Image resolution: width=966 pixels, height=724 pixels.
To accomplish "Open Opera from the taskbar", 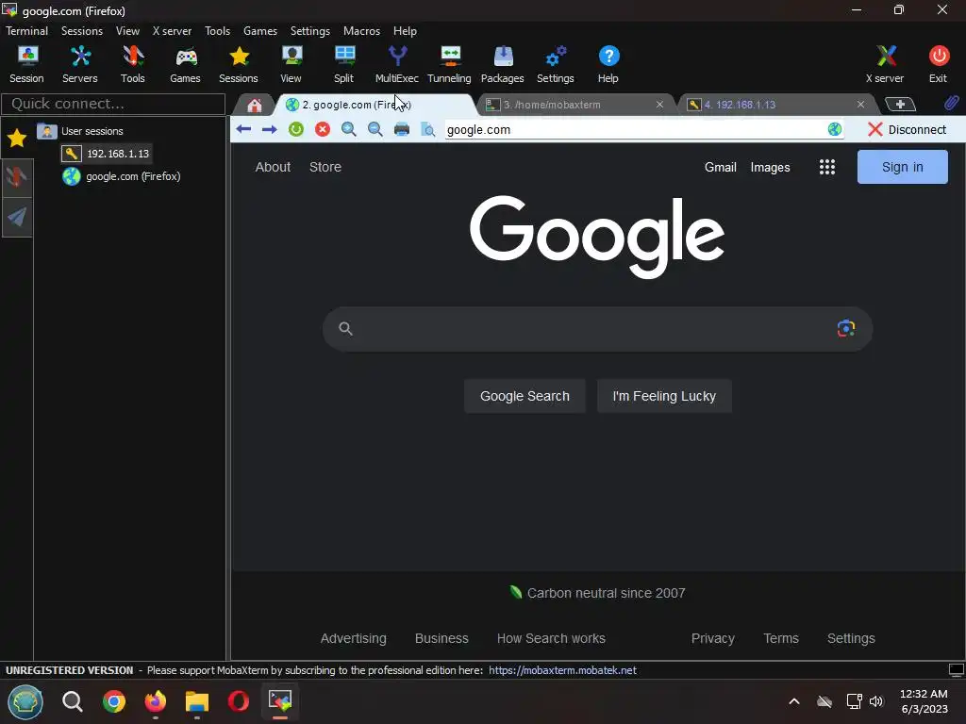I will (x=239, y=701).
